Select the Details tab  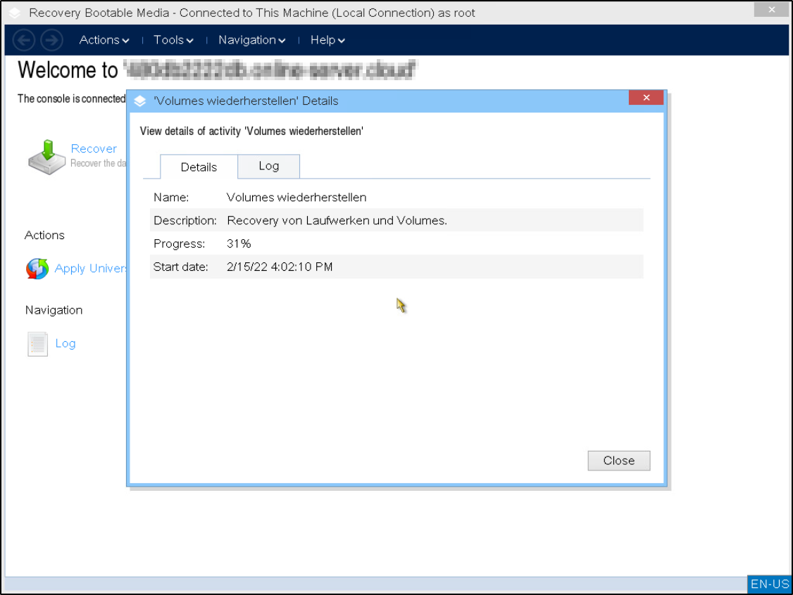(x=199, y=167)
